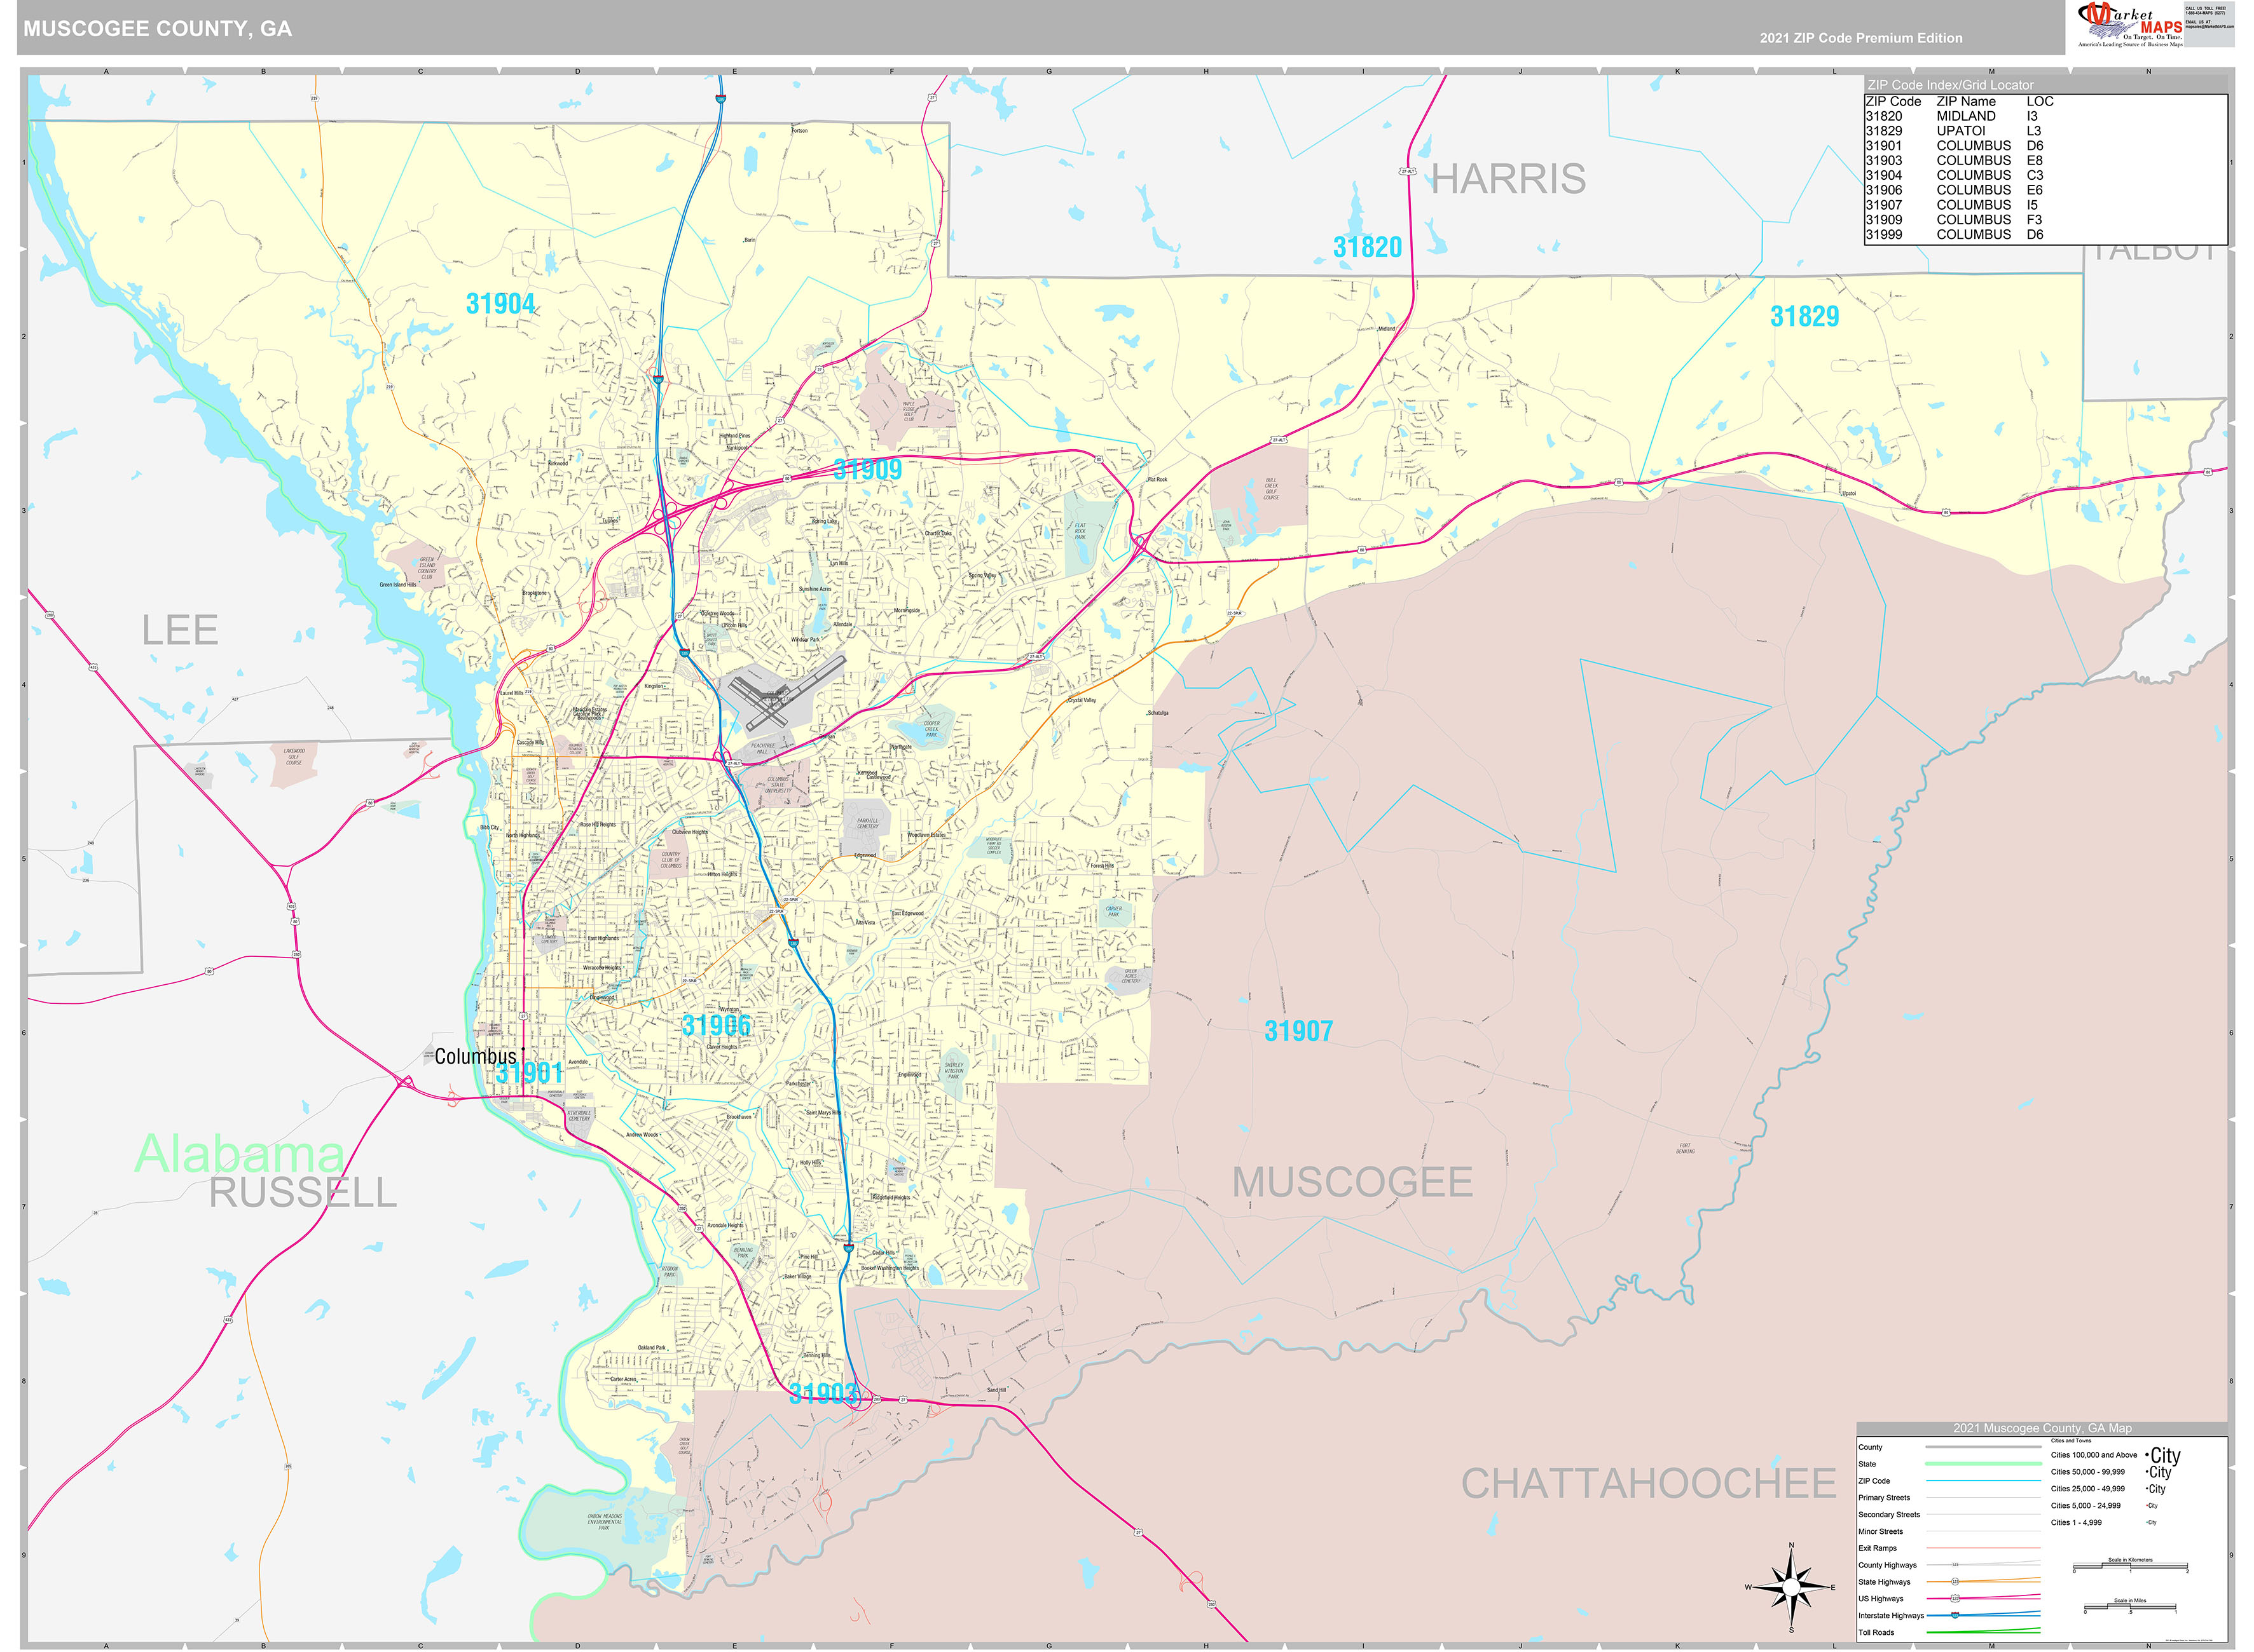The width and height of the screenshot is (2254, 1652).
Task: Click the US Highways shield in the legend
Action: [x=1956, y=1598]
